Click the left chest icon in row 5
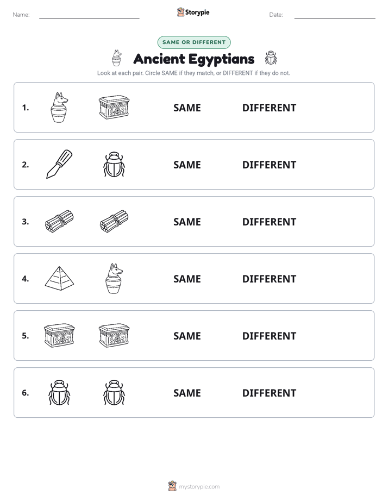Image resolution: width=388 pixels, height=502 pixels. click(59, 335)
